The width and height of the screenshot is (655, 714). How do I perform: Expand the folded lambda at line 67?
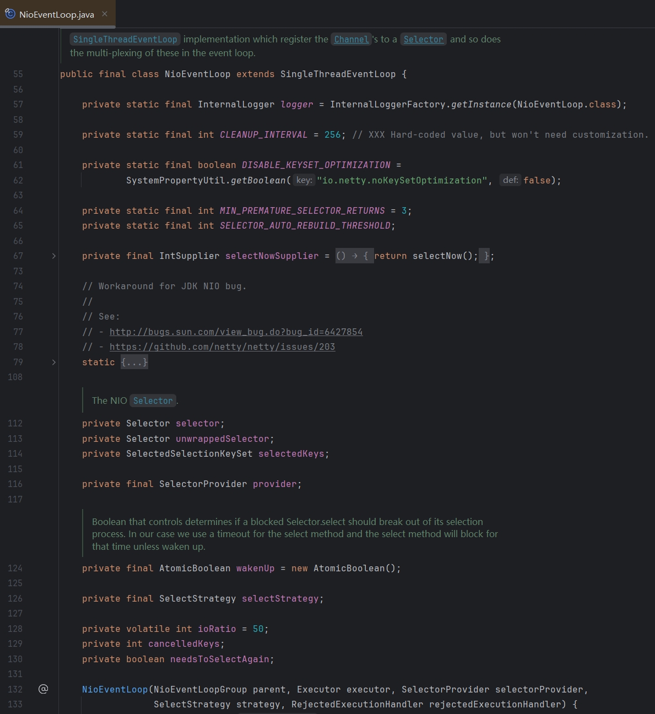point(53,256)
